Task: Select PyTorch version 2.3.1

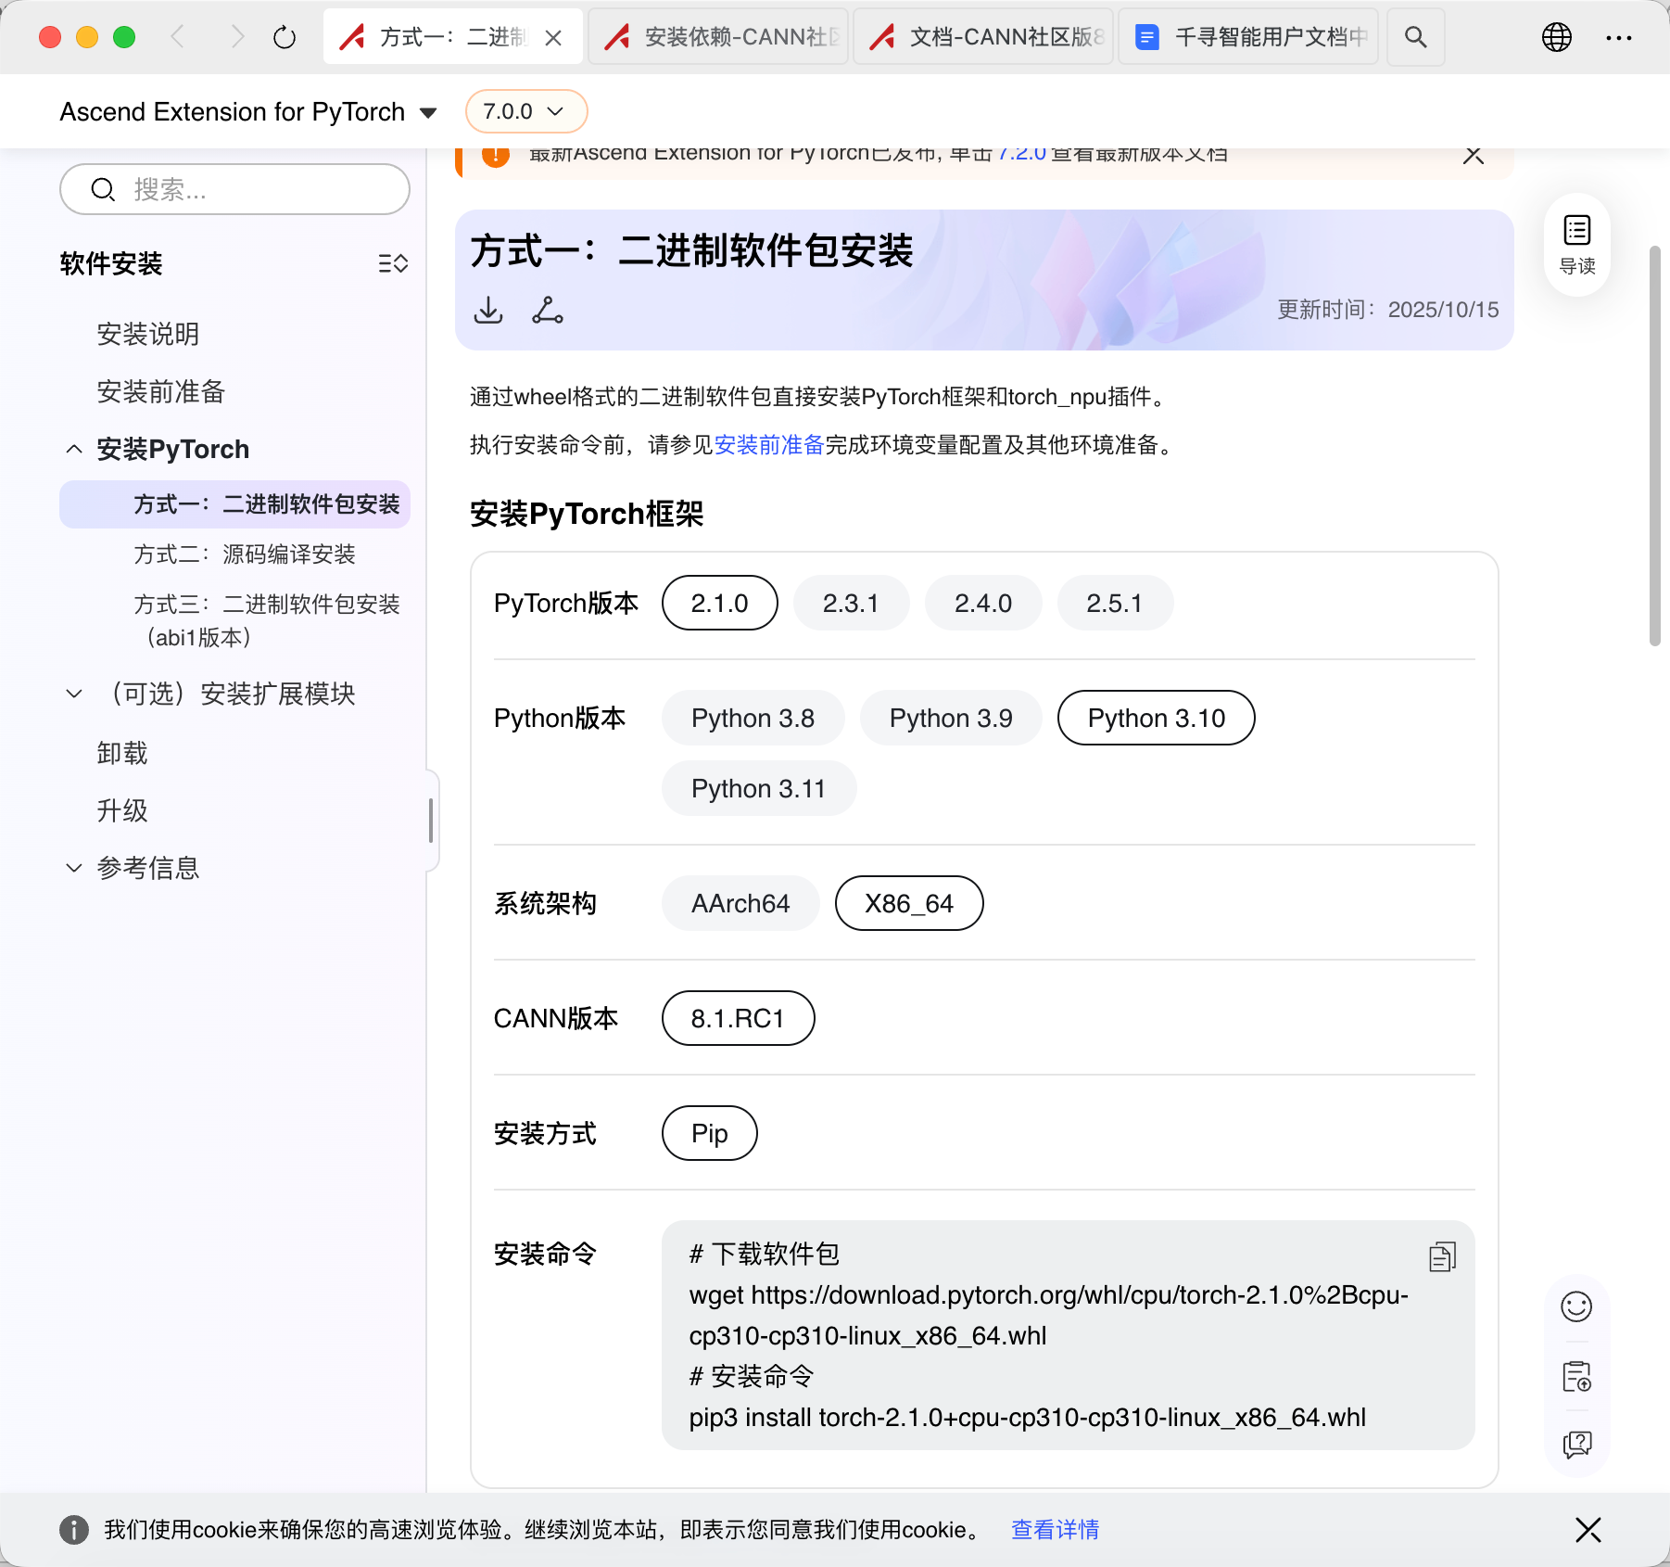Action: (851, 603)
